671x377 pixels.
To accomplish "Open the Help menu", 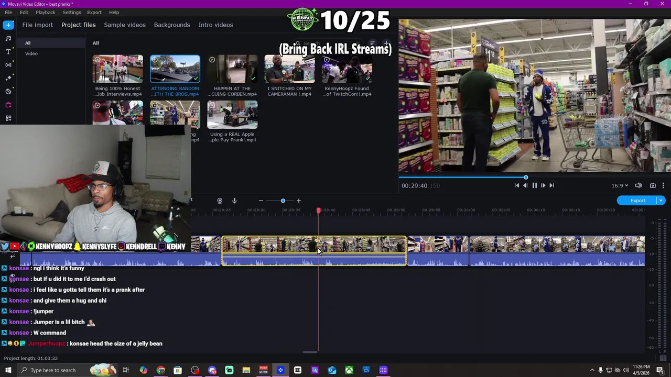I will coord(114,12).
